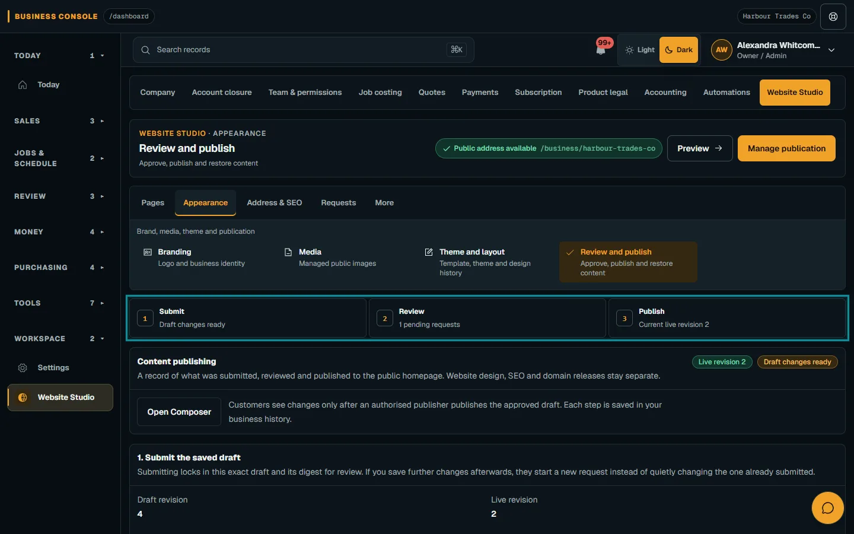This screenshot has width=854, height=534.
Task: Click the Website Studio globe icon in sidebar
Action: [23, 398]
